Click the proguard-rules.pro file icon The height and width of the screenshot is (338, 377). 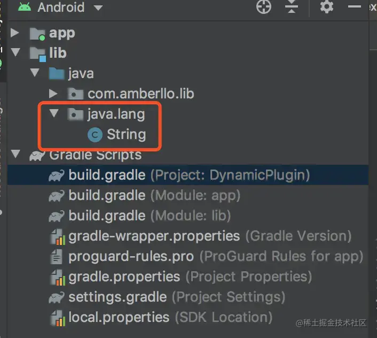56,257
